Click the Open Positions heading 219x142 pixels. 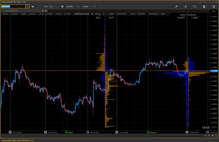click(x=188, y=15)
